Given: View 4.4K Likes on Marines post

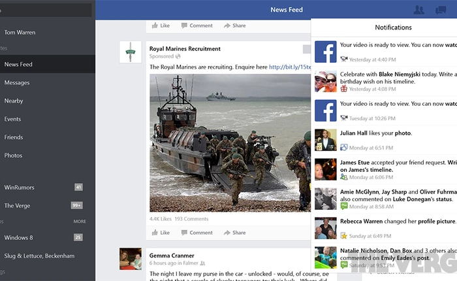Looking at the screenshot, I should 161,219.
